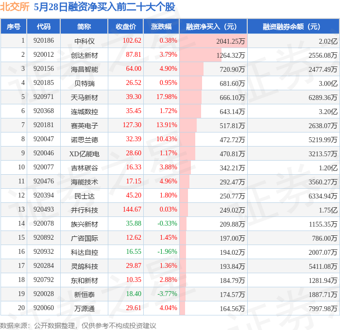
Task: Open stock code 920186
Action: pos(44,40)
